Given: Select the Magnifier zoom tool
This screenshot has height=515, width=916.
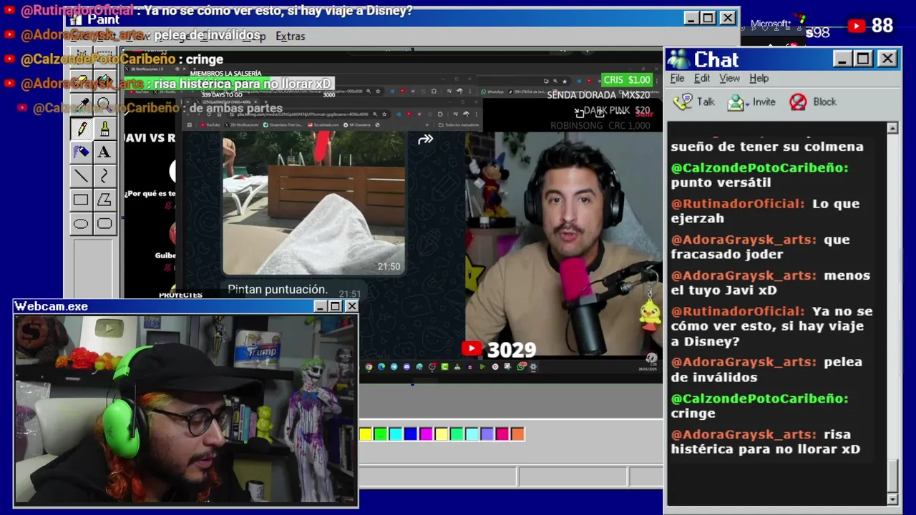Looking at the screenshot, I should click(104, 105).
